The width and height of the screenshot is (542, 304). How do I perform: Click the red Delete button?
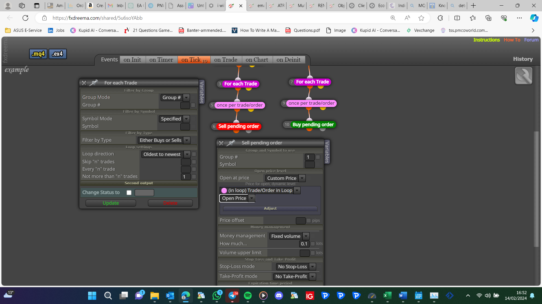click(170, 203)
